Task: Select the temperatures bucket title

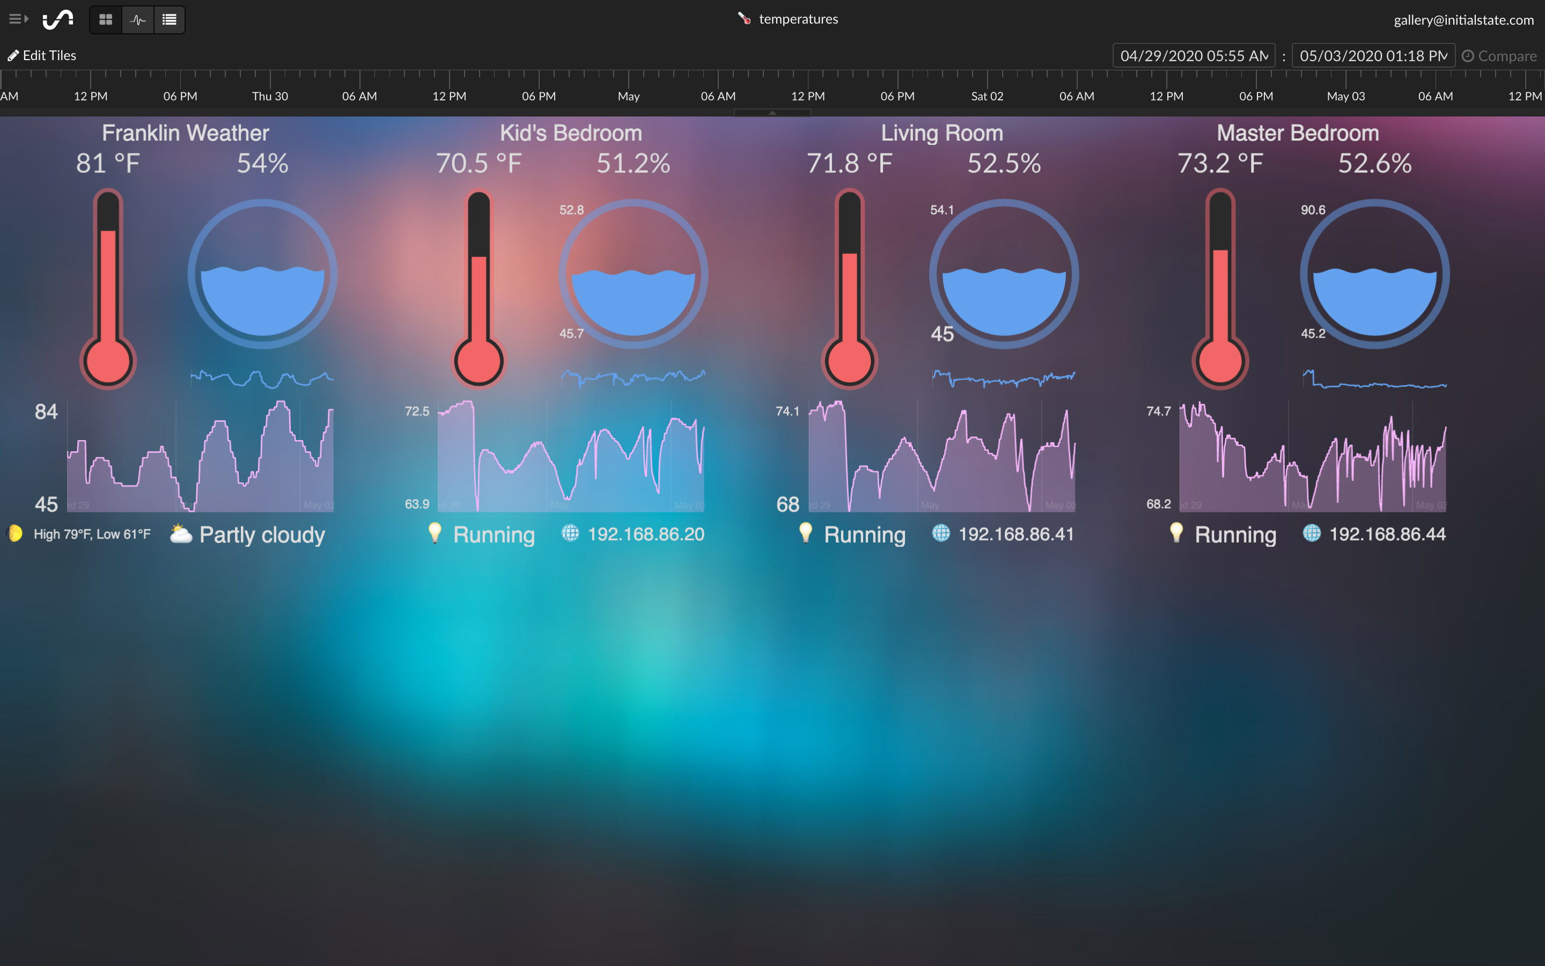Action: coord(798,19)
